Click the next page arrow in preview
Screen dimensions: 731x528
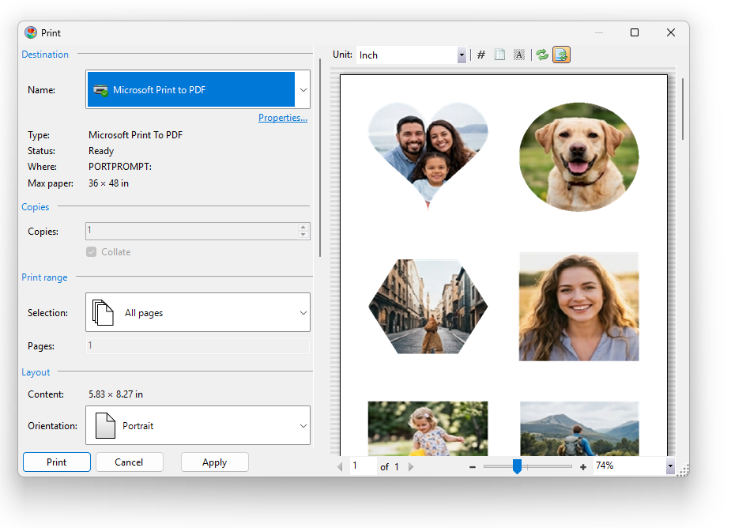point(411,466)
